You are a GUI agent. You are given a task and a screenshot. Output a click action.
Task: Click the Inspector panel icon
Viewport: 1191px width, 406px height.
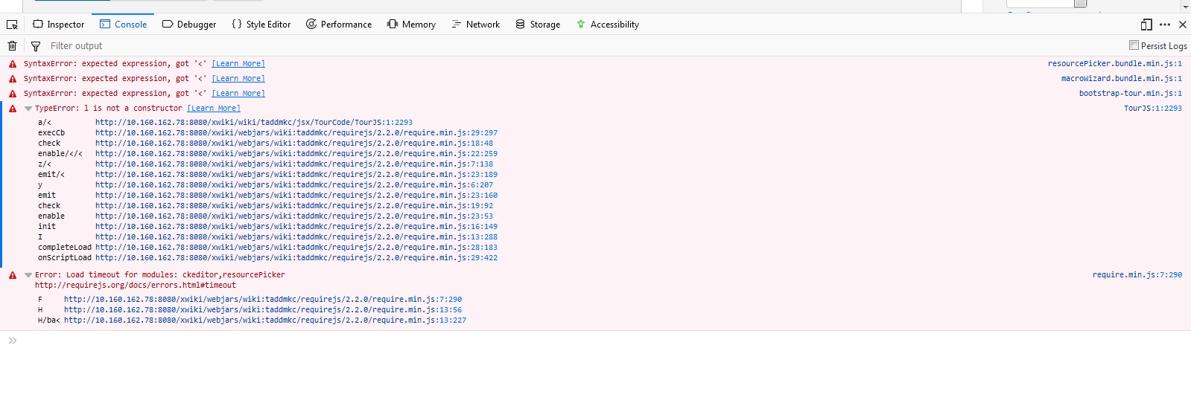38,25
